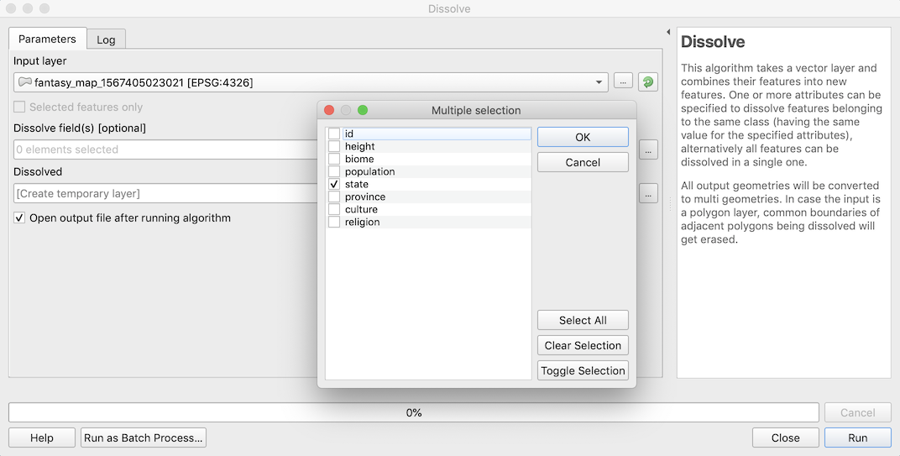Tick the religion checkbox
The height and width of the screenshot is (456, 900).
334,222
